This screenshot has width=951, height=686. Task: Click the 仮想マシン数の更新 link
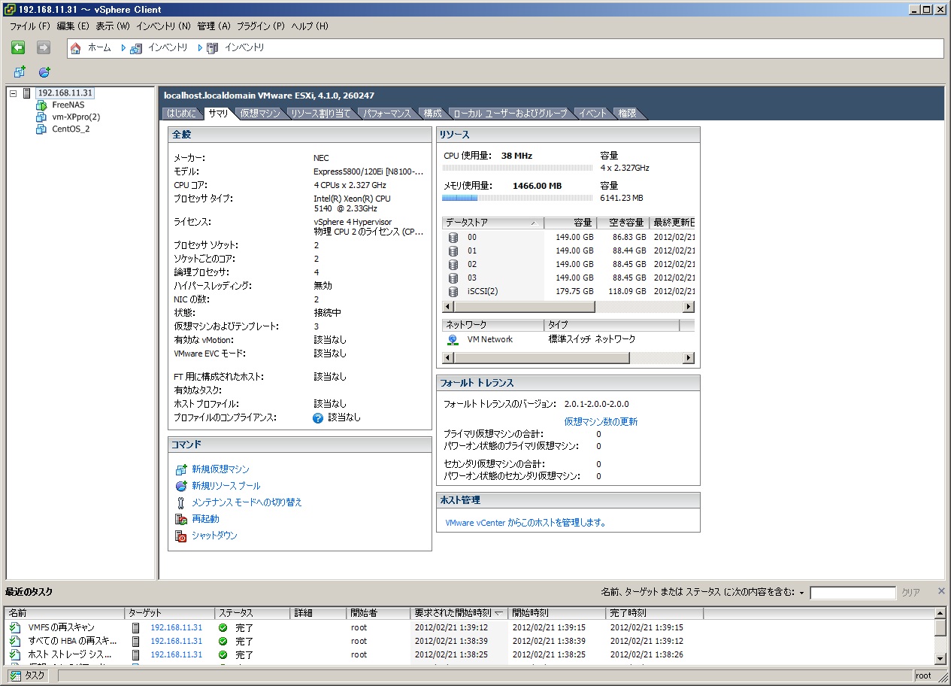(x=601, y=422)
